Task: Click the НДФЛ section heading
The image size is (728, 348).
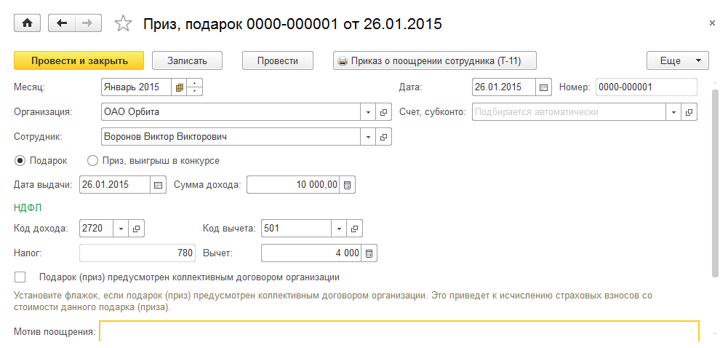Action: tap(28, 208)
